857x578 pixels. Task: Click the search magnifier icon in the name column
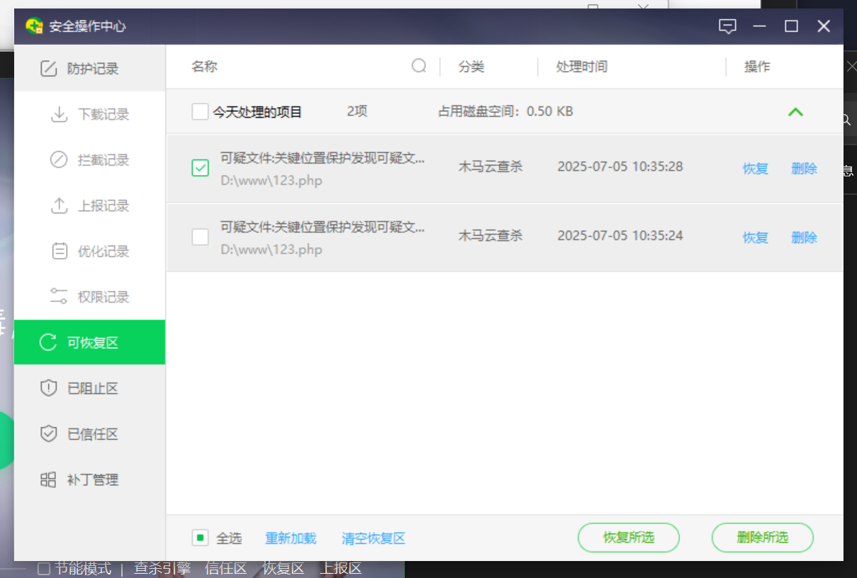click(419, 66)
